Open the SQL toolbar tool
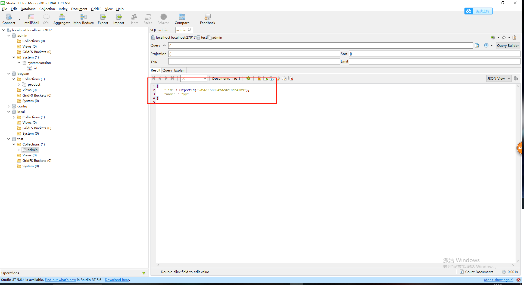The image size is (524, 285). coord(46,19)
